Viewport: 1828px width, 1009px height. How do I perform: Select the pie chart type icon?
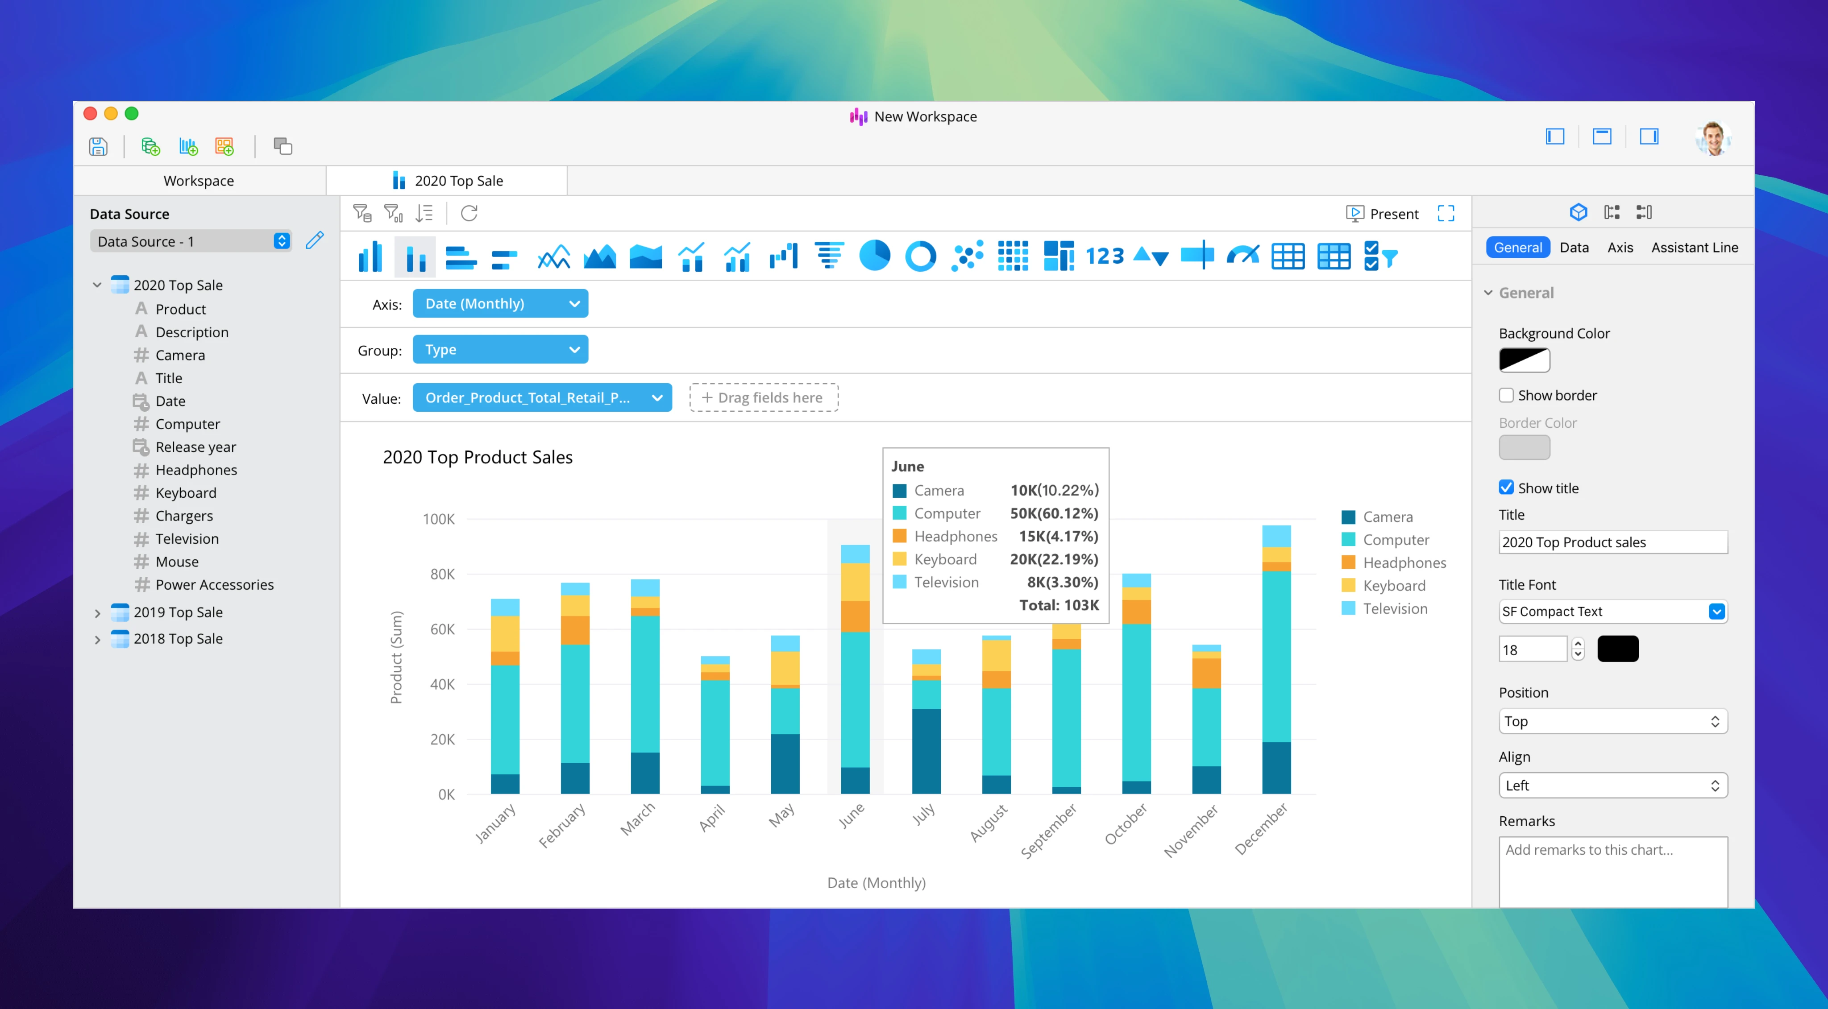click(x=874, y=256)
